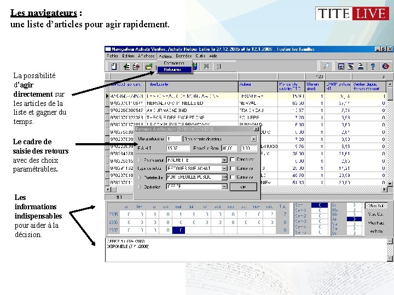Click the open folder toolbar icon
Image resolution: width=394 pixels, height=295 pixels.
pyautogui.click(x=149, y=67)
